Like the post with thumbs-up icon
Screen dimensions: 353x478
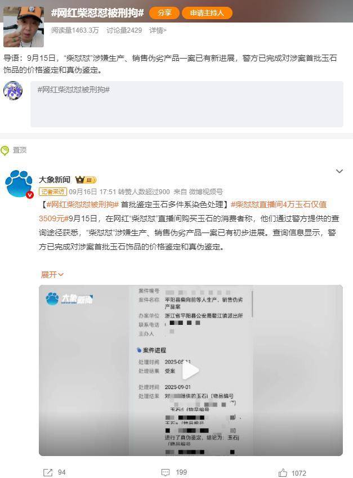pos(283,472)
